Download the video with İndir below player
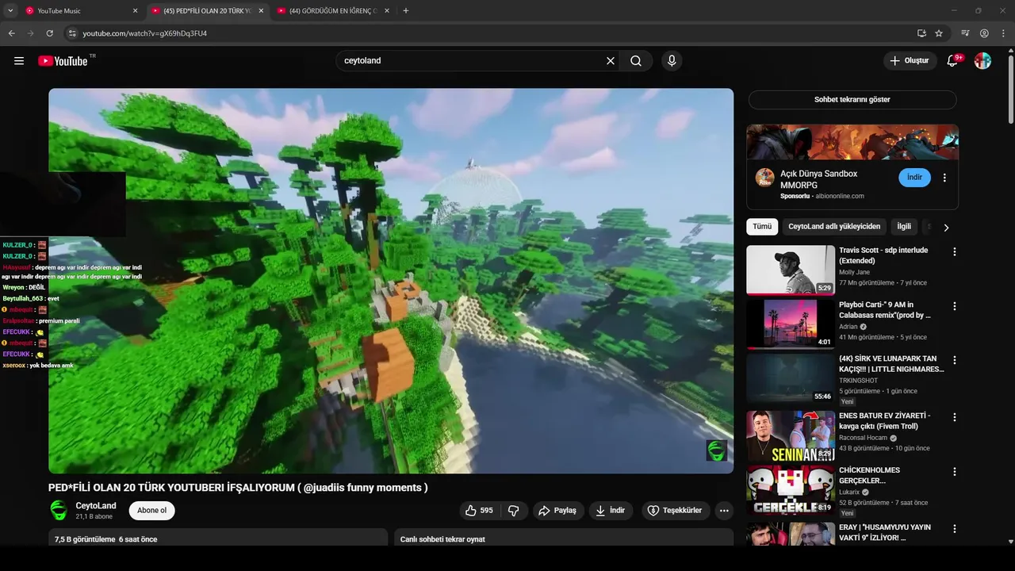 611,511
